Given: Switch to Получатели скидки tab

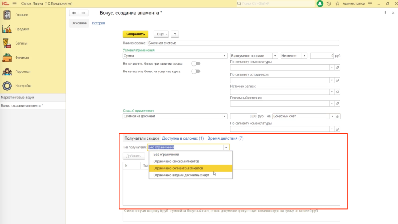Looking at the screenshot, I should tap(141, 138).
